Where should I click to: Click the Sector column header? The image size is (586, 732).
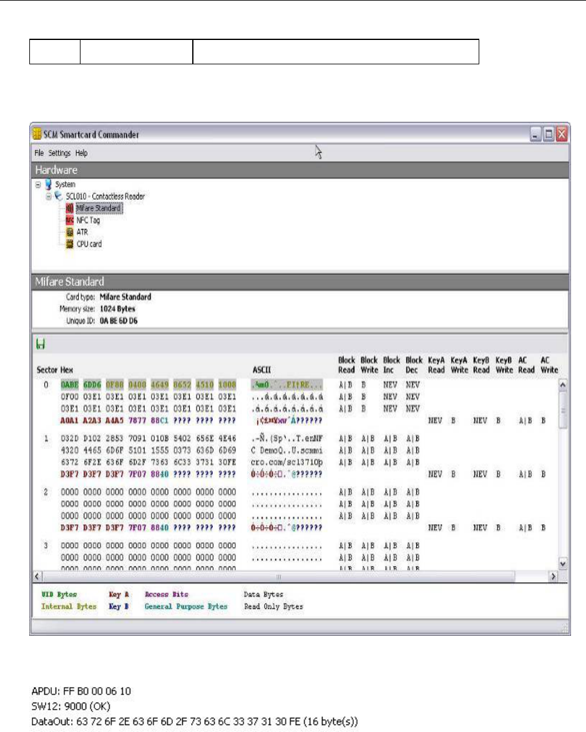coord(47,370)
